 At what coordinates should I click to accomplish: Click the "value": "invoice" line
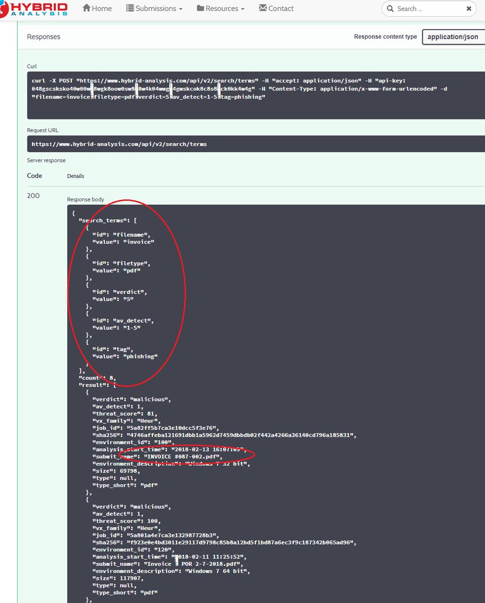coord(123,242)
